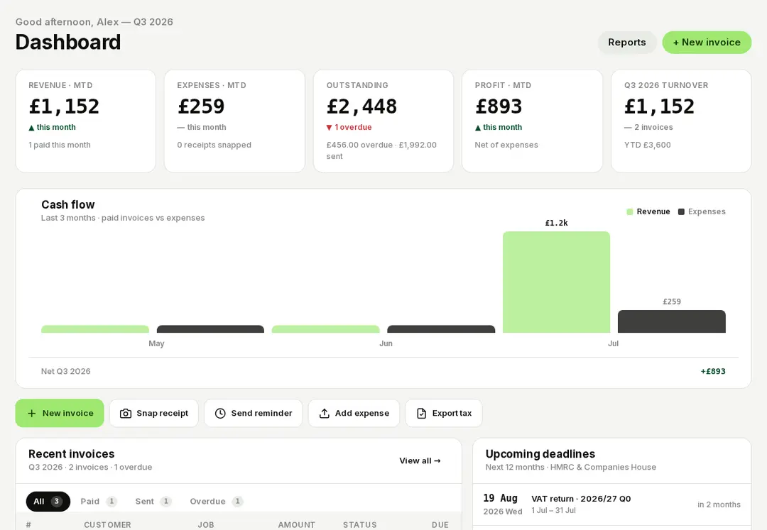Image resolution: width=767 pixels, height=530 pixels.
Task: Click '0 receipts snapped' text
Action: (x=214, y=145)
